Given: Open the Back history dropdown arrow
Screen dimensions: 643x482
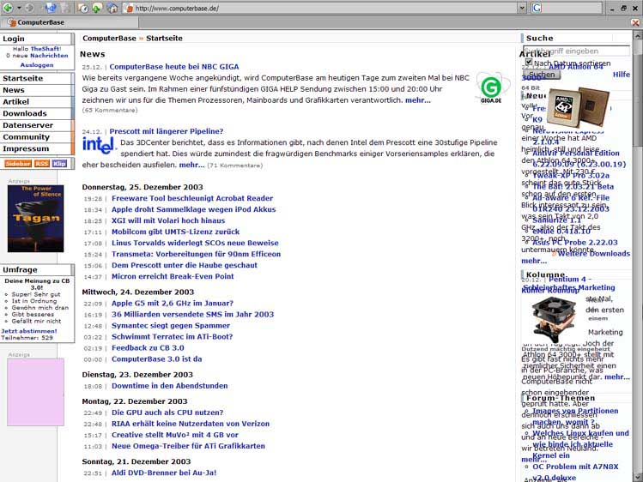Looking at the screenshot, I should point(19,8).
